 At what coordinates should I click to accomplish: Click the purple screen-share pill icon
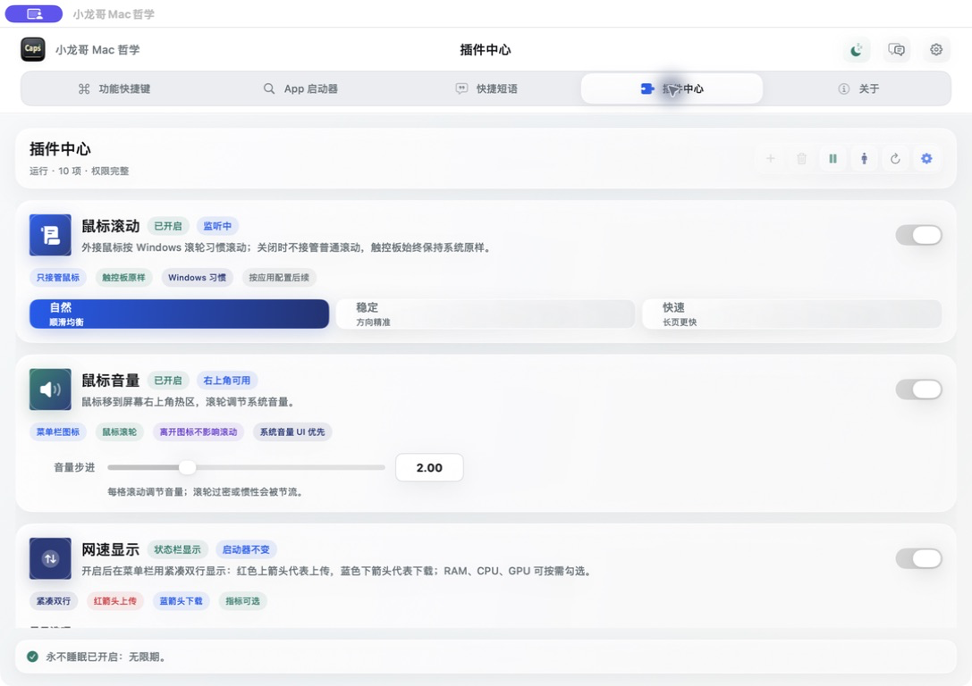tap(34, 13)
